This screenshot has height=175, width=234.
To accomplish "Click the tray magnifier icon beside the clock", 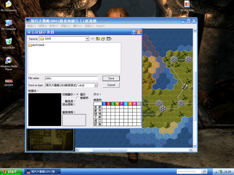I will (217, 171).
